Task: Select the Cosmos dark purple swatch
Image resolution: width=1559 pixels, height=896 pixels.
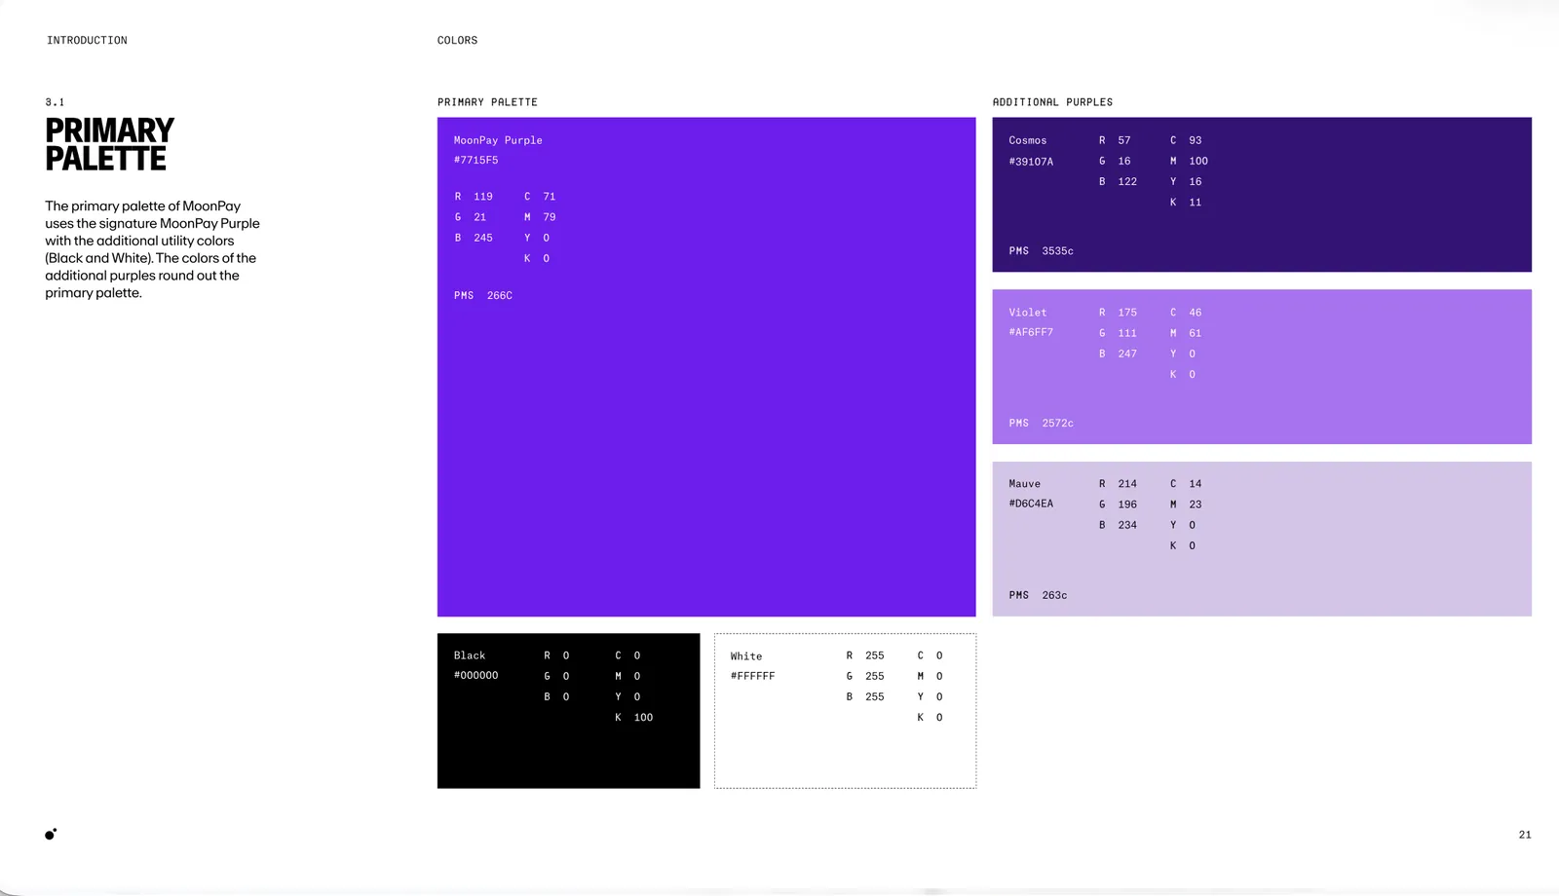Action: pyautogui.click(x=1262, y=195)
